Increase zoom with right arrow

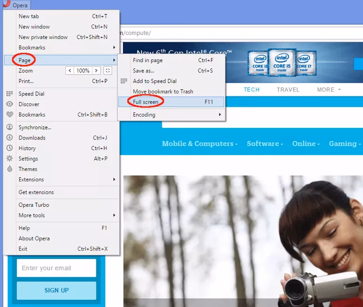(x=96, y=70)
